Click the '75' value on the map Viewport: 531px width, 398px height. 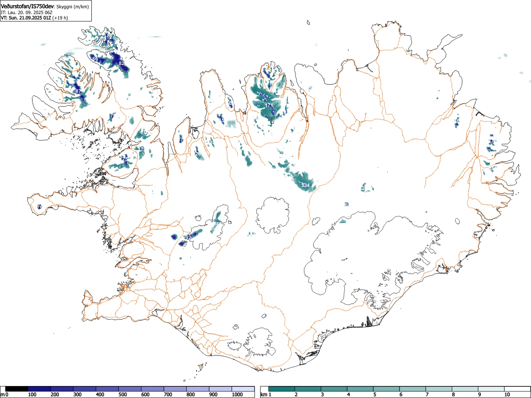(x=125, y=159)
